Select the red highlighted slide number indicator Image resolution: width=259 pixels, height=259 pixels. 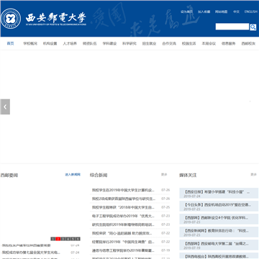[x=58, y=239]
